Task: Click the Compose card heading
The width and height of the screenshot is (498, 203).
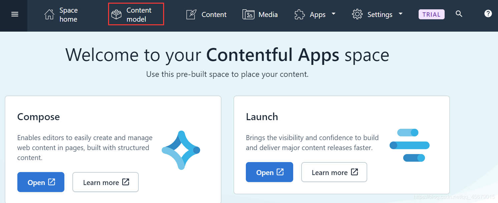Action: [x=38, y=117]
